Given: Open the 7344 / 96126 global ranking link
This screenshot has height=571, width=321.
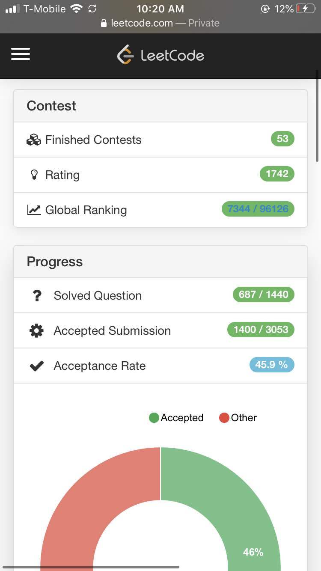Looking at the screenshot, I should (x=258, y=209).
